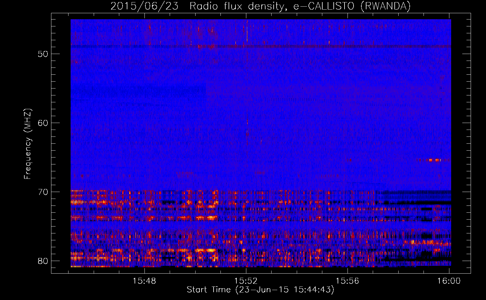The height and width of the screenshot is (300, 486).
Task: Click the 'Start Time (23-Jun-15 15:44:43)' label
Action: pos(260,290)
